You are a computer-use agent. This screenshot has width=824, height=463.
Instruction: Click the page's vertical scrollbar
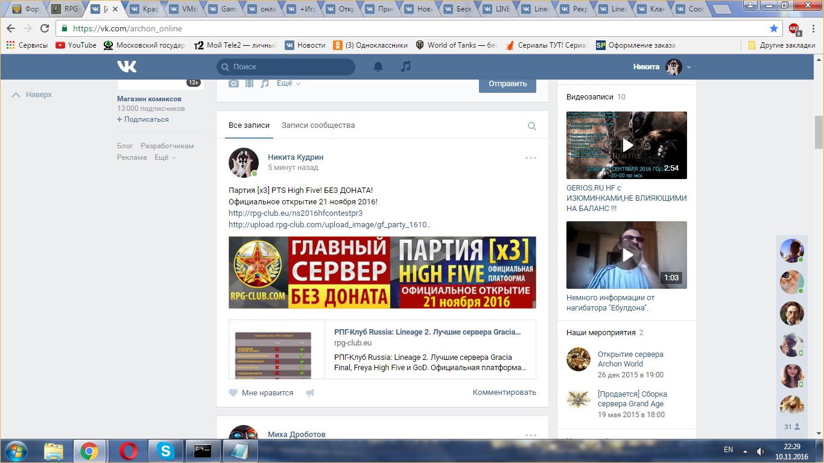[819, 131]
